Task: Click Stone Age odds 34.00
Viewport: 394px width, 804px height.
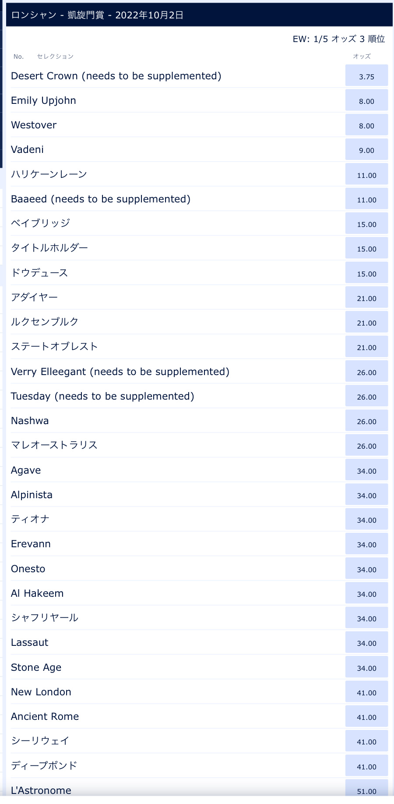Action: click(x=366, y=667)
